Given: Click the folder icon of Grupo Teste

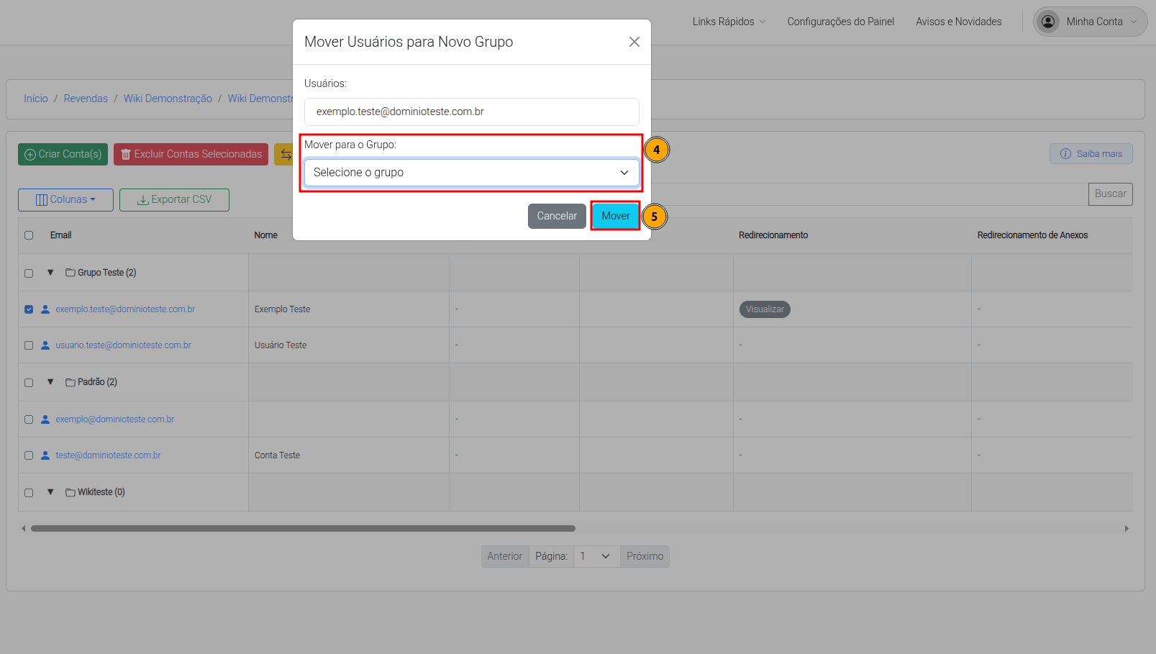Looking at the screenshot, I should click(70, 273).
